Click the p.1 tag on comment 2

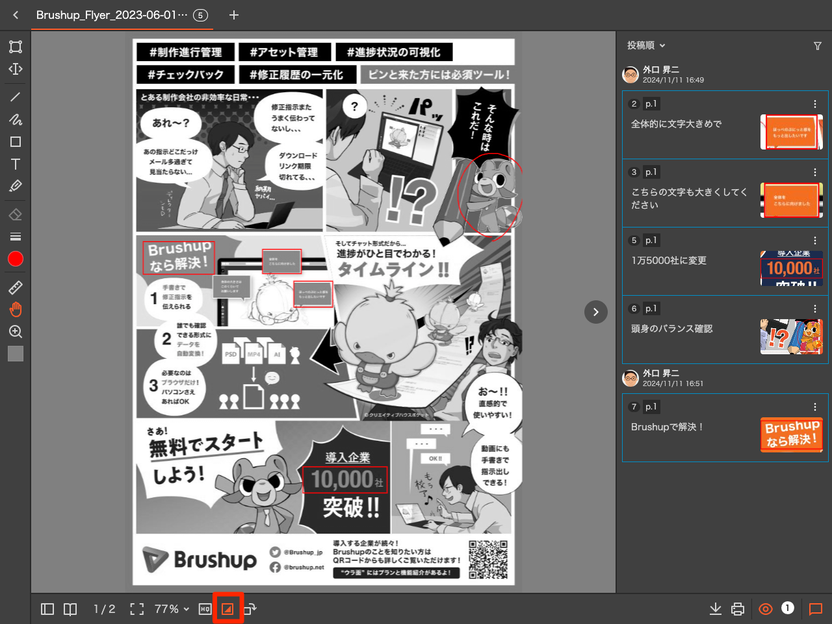[651, 104]
